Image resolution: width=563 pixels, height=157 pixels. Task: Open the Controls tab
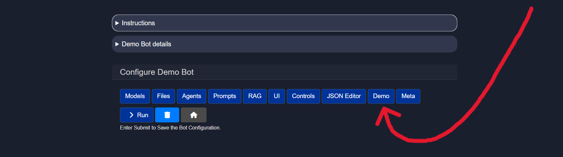(x=303, y=96)
